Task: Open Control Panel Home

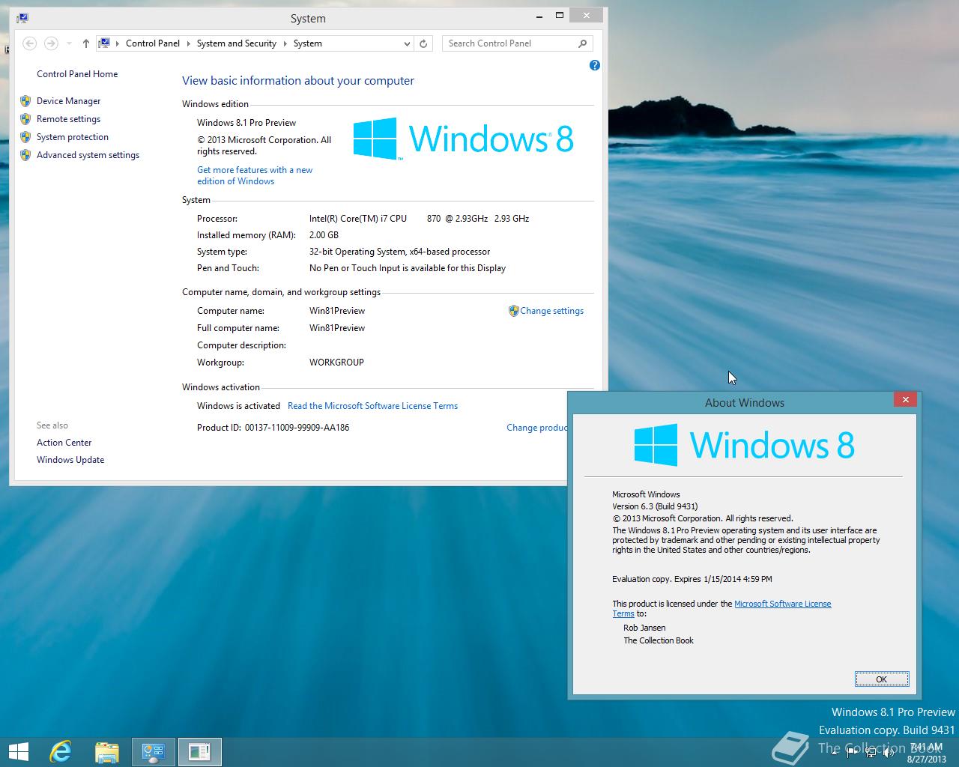Action: point(77,74)
